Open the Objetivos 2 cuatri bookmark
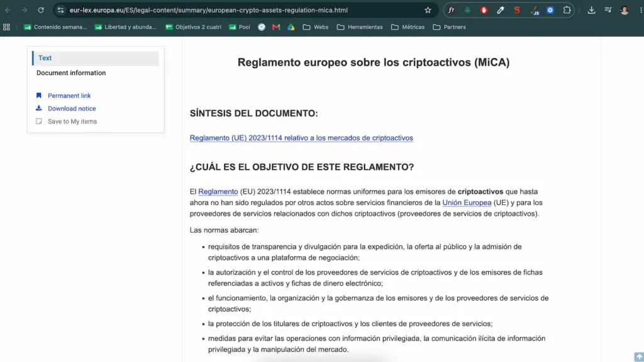644x362 pixels. (x=194, y=27)
